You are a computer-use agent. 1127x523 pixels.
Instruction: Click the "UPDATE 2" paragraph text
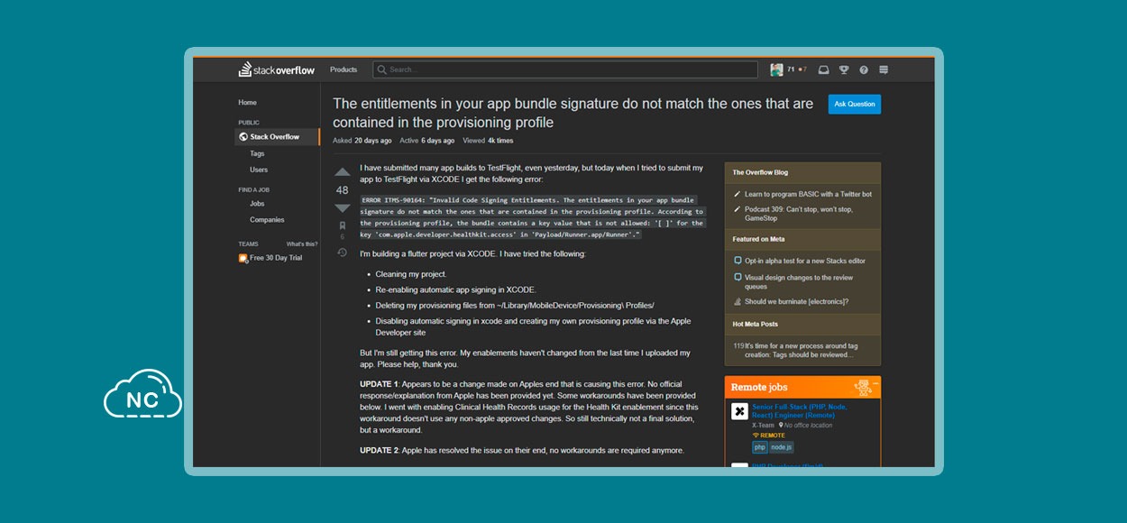[x=522, y=450]
